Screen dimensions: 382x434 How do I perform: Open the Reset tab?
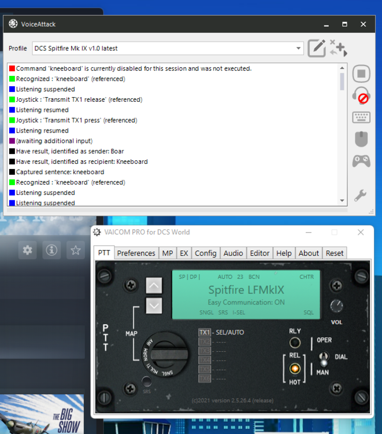coord(335,253)
